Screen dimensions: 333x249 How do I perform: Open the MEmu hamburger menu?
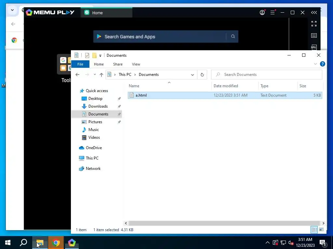(x=273, y=13)
